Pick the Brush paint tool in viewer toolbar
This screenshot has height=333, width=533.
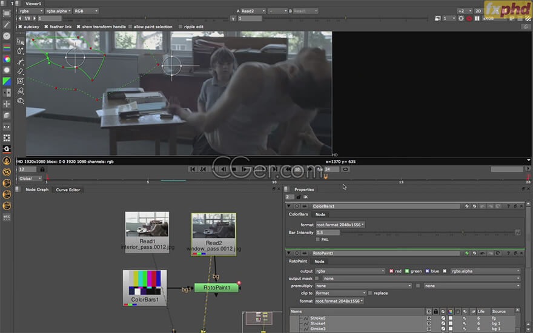21,62
